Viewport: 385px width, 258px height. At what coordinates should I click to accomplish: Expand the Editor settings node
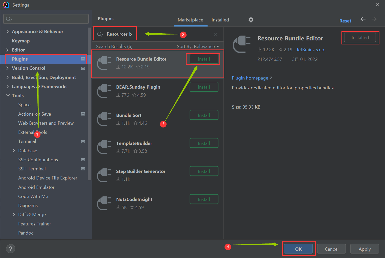[x=7, y=50]
